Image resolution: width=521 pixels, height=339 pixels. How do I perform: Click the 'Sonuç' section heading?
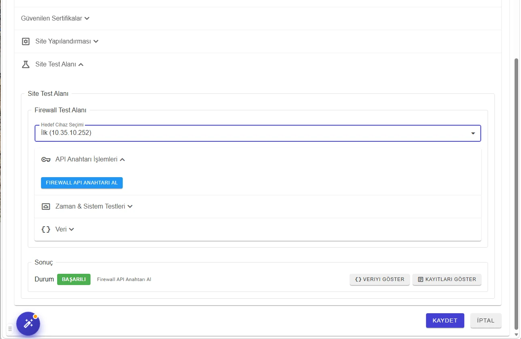(44, 263)
